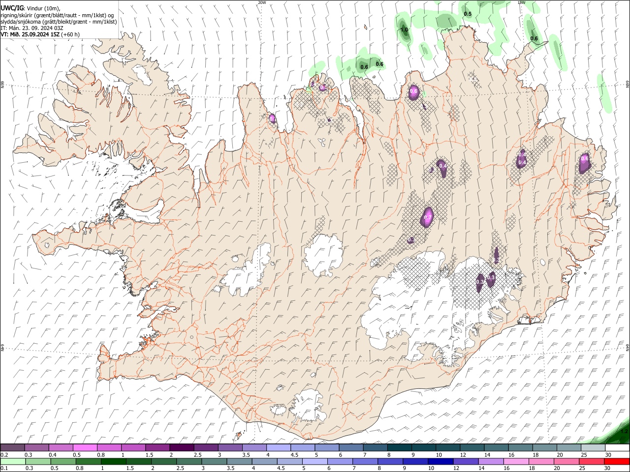The height and width of the screenshot is (472, 630).
Task: Click the dark teal swatch labeled 8 in top row
Action: [x=400, y=448]
